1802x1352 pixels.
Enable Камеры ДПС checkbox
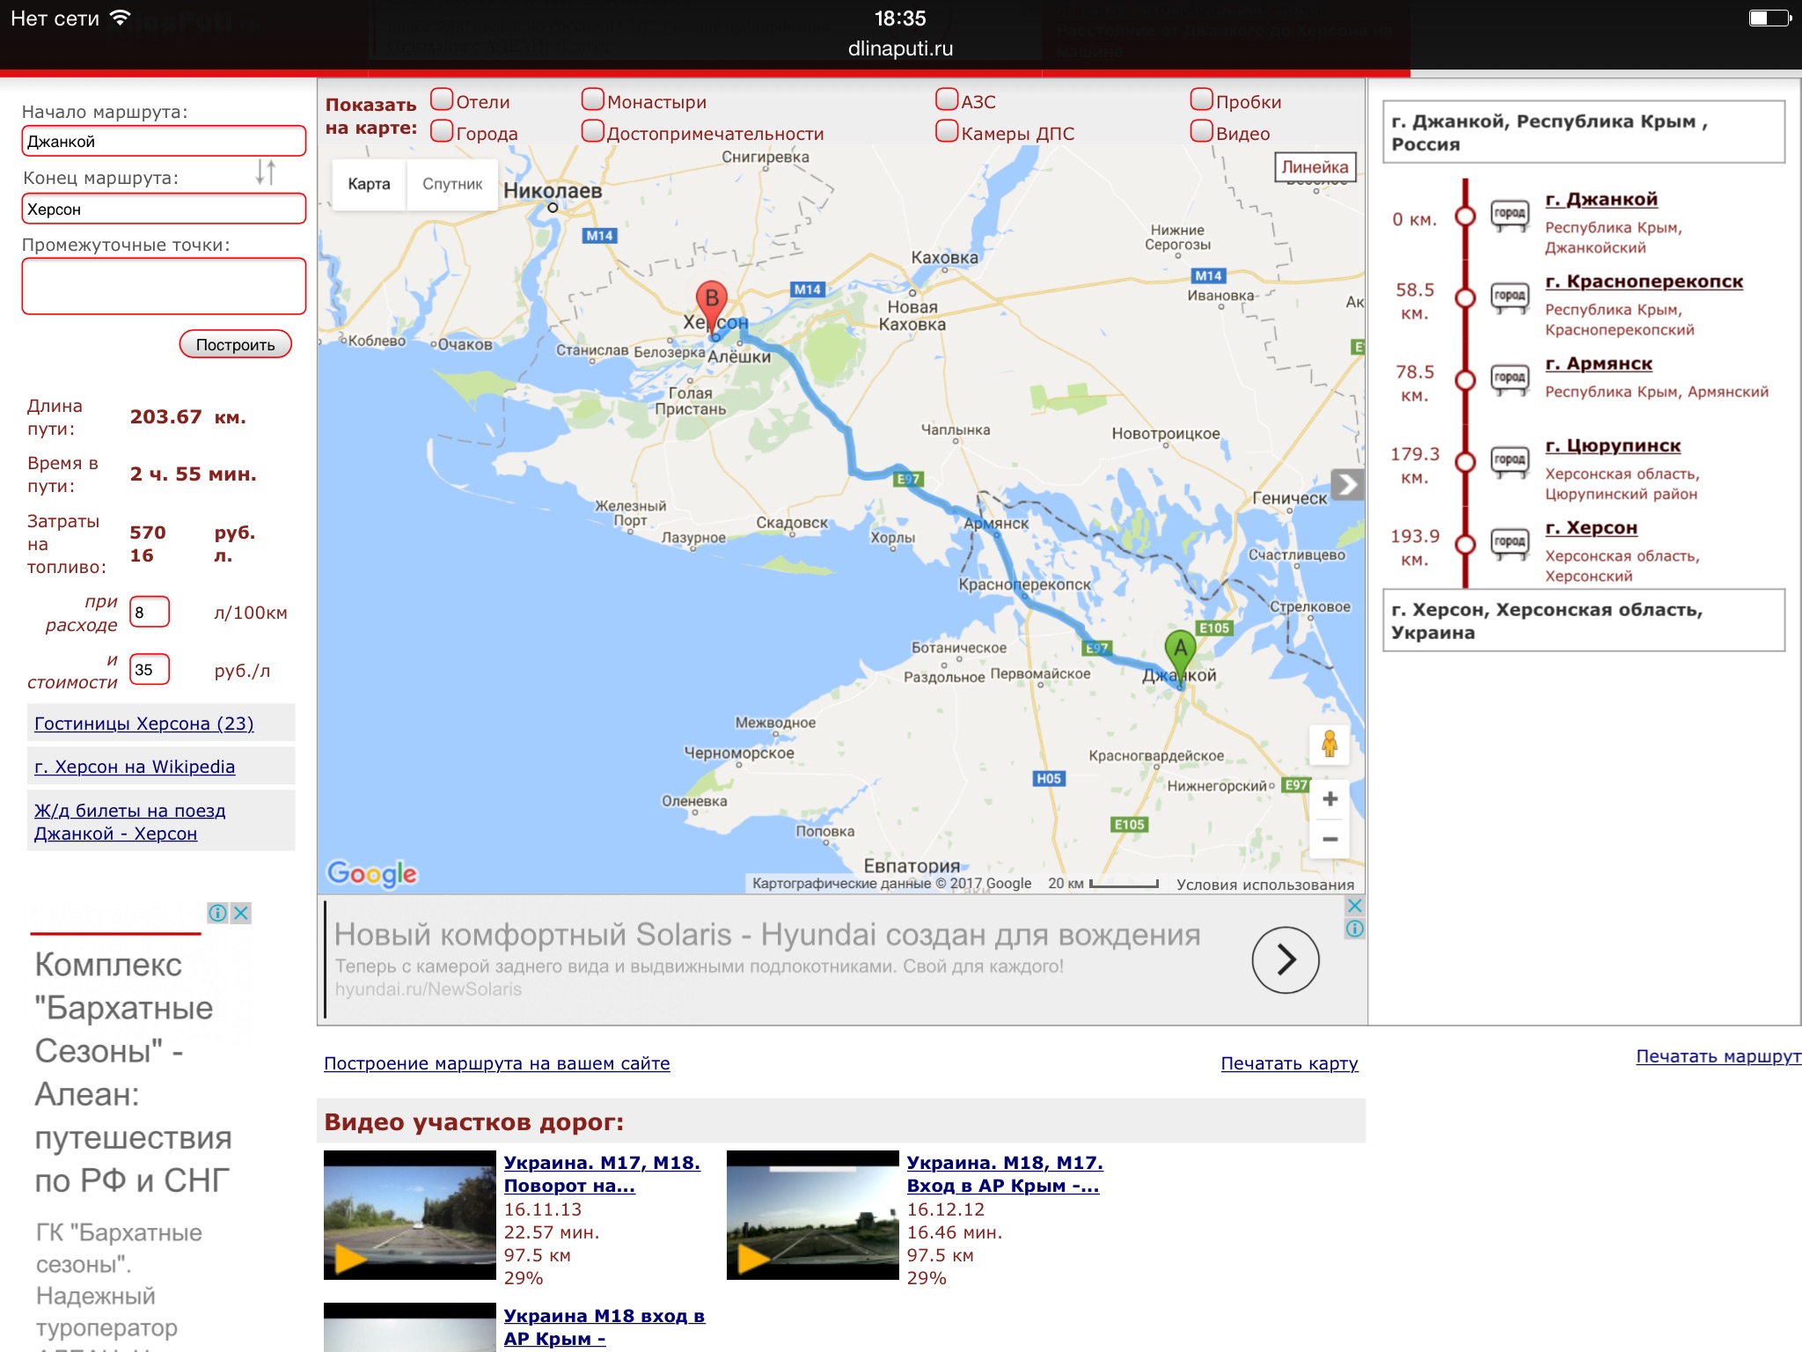coord(947,131)
